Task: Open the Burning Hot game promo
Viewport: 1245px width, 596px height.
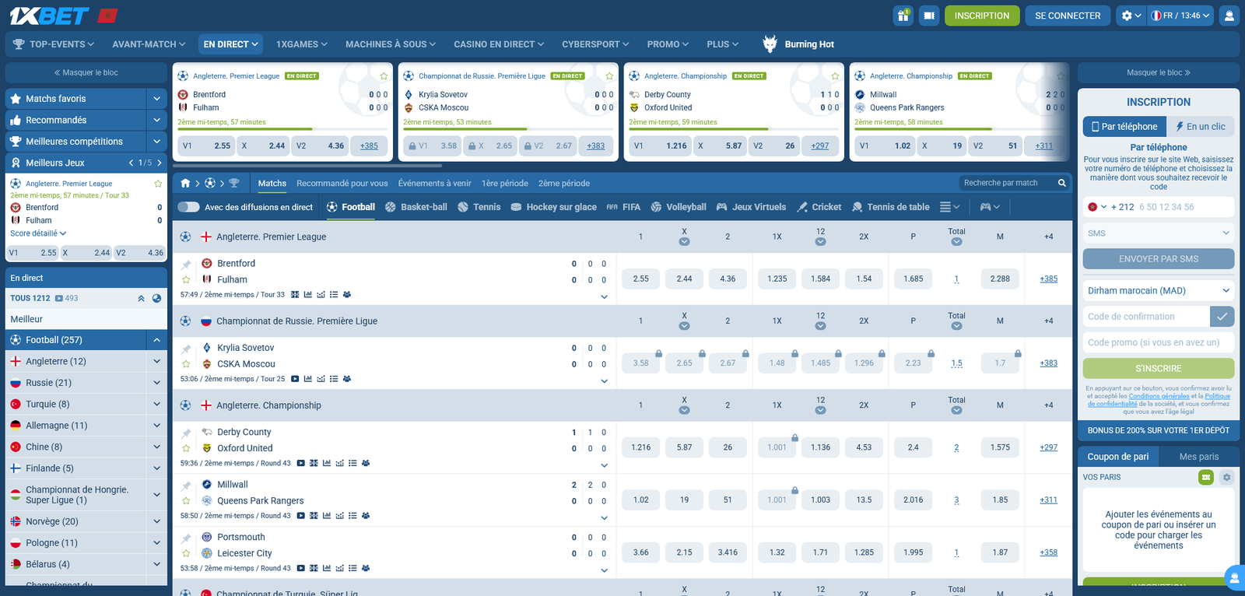Action: pyautogui.click(x=798, y=44)
